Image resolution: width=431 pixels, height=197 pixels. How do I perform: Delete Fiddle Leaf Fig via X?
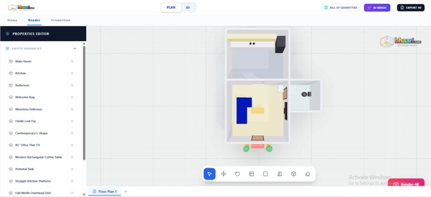click(72, 121)
